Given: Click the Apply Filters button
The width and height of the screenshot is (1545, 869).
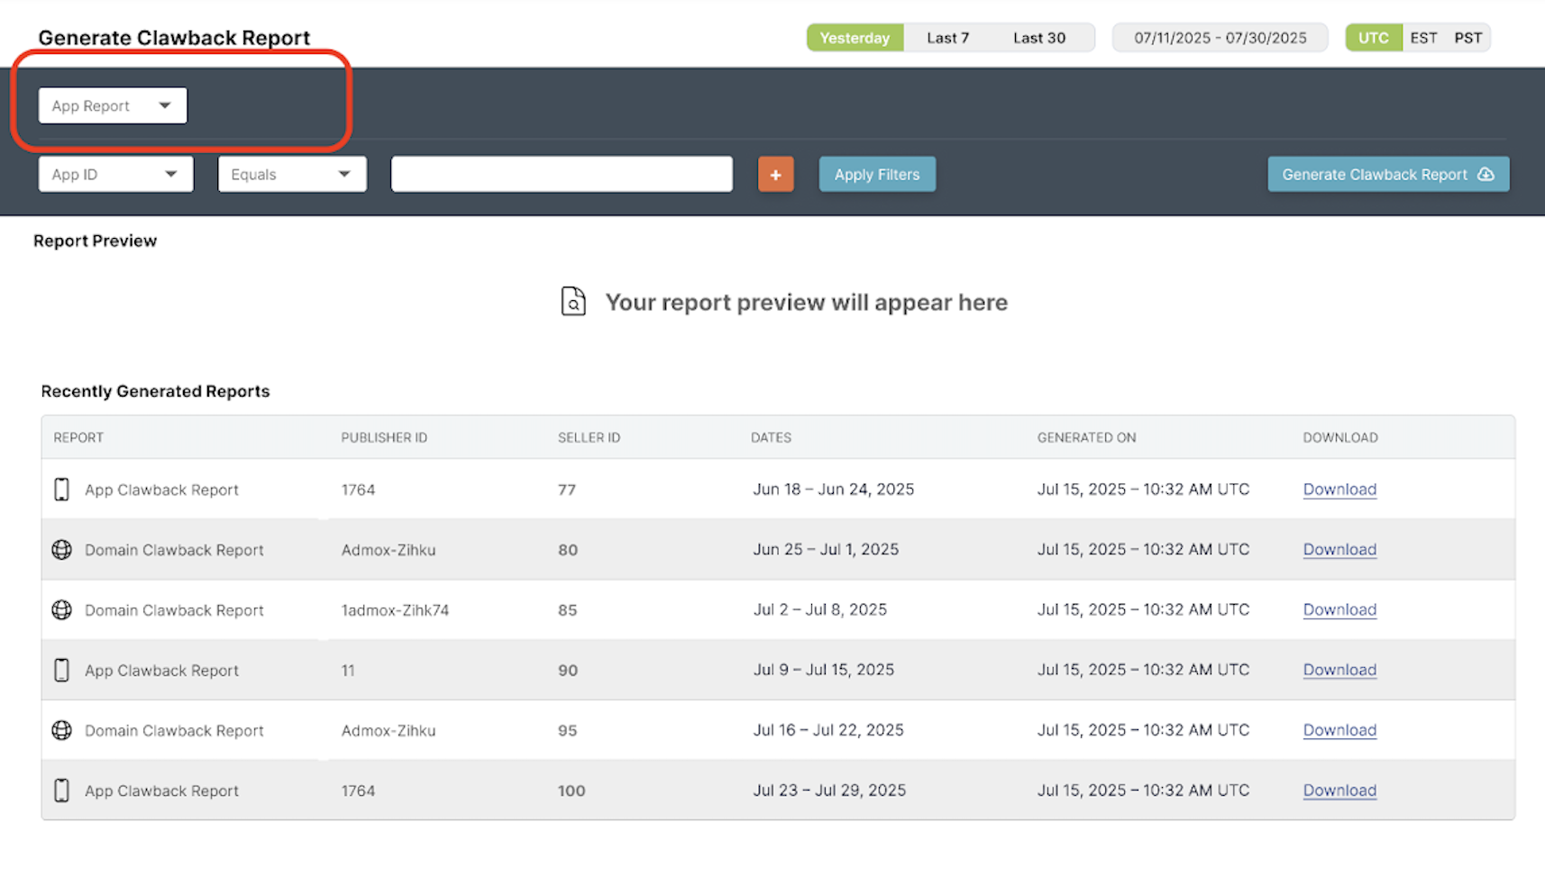Looking at the screenshot, I should pos(877,174).
